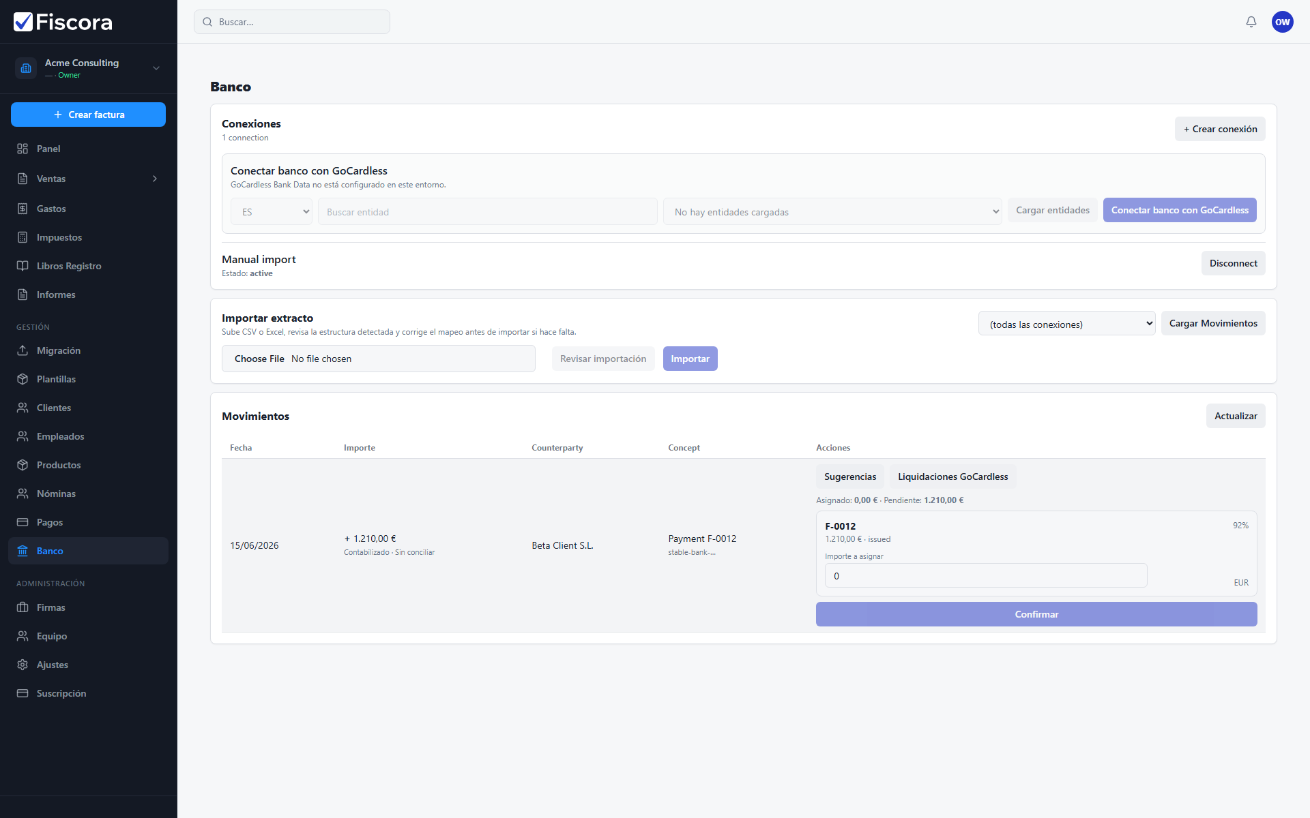Click Revisar importación button

603,359
